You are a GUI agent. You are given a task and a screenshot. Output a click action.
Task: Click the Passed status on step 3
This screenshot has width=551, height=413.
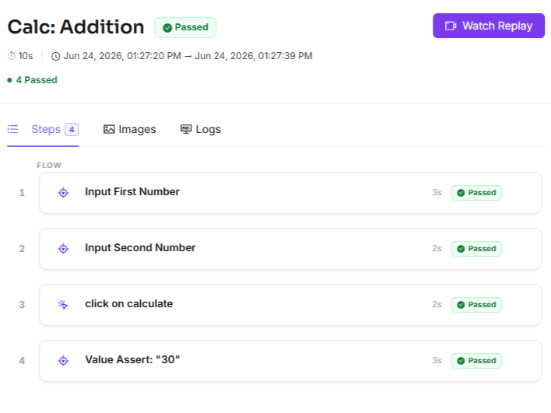[476, 304]
